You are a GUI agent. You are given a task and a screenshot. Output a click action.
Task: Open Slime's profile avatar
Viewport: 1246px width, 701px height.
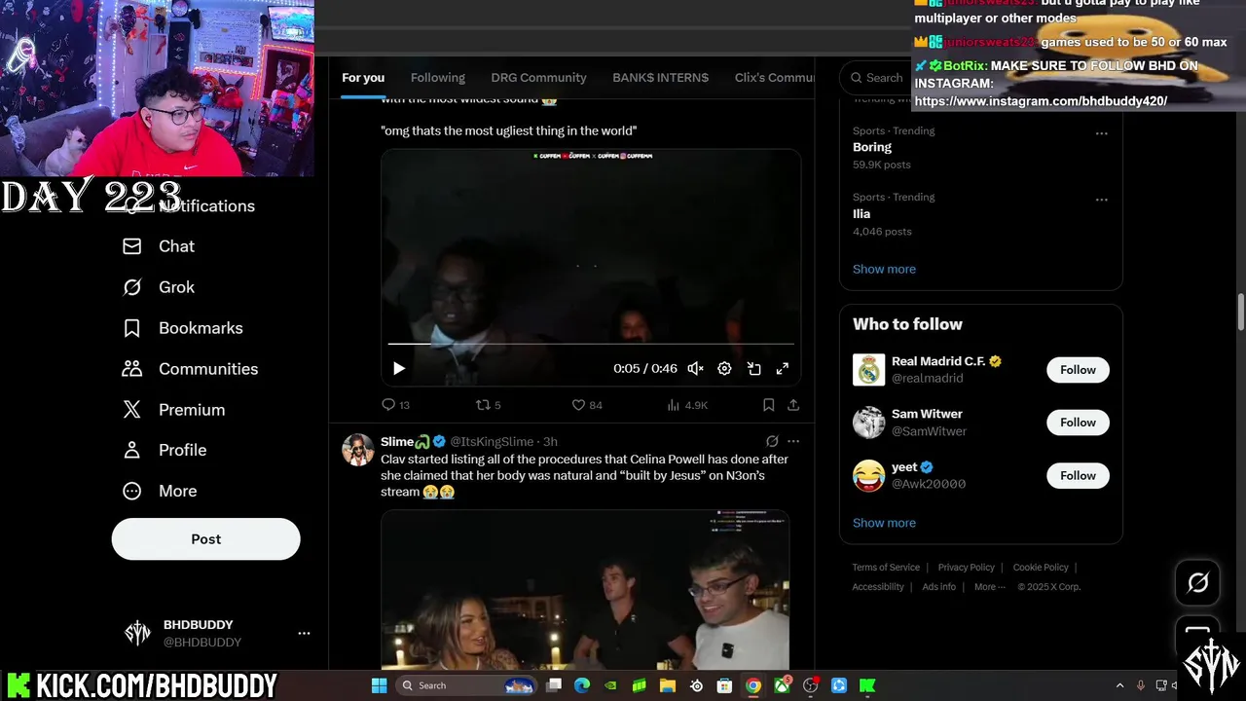[357, 450]
